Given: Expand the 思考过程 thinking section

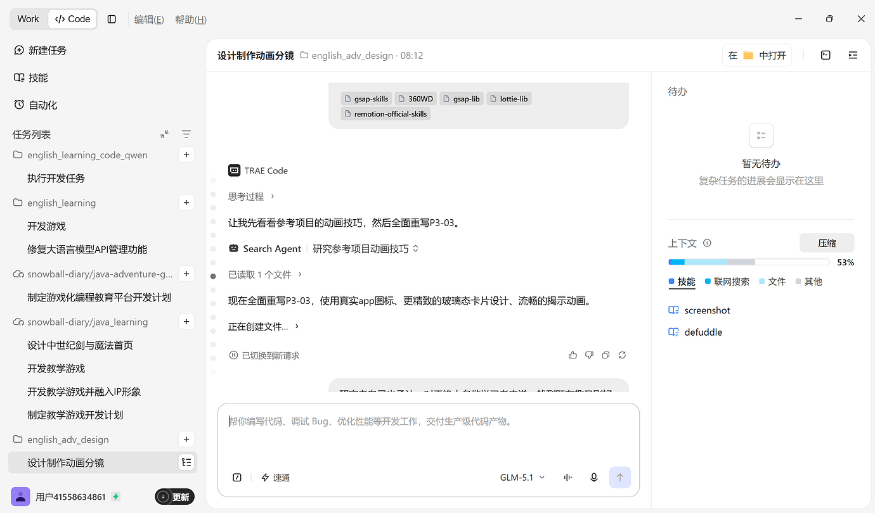Looking at the screenshot, I should coord(252,196).
